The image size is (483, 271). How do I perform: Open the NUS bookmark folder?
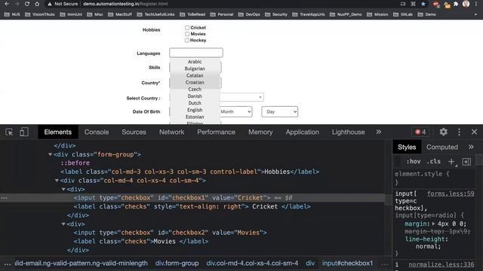pos(12,14)
